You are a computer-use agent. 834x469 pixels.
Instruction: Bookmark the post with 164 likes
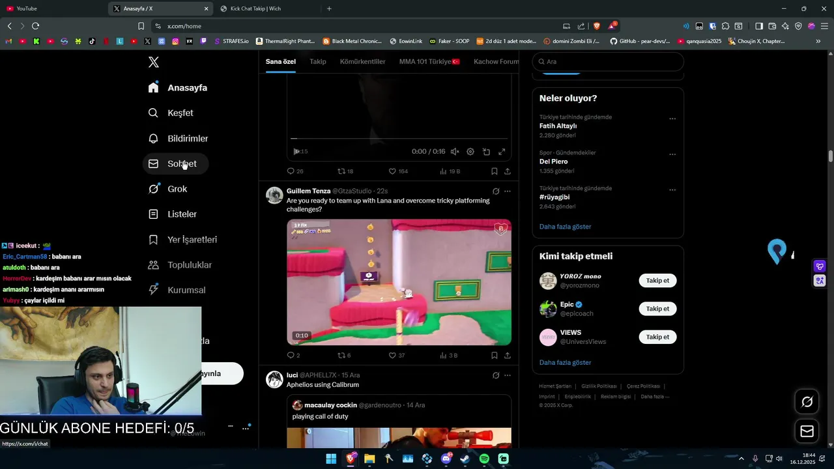(494, 171)
